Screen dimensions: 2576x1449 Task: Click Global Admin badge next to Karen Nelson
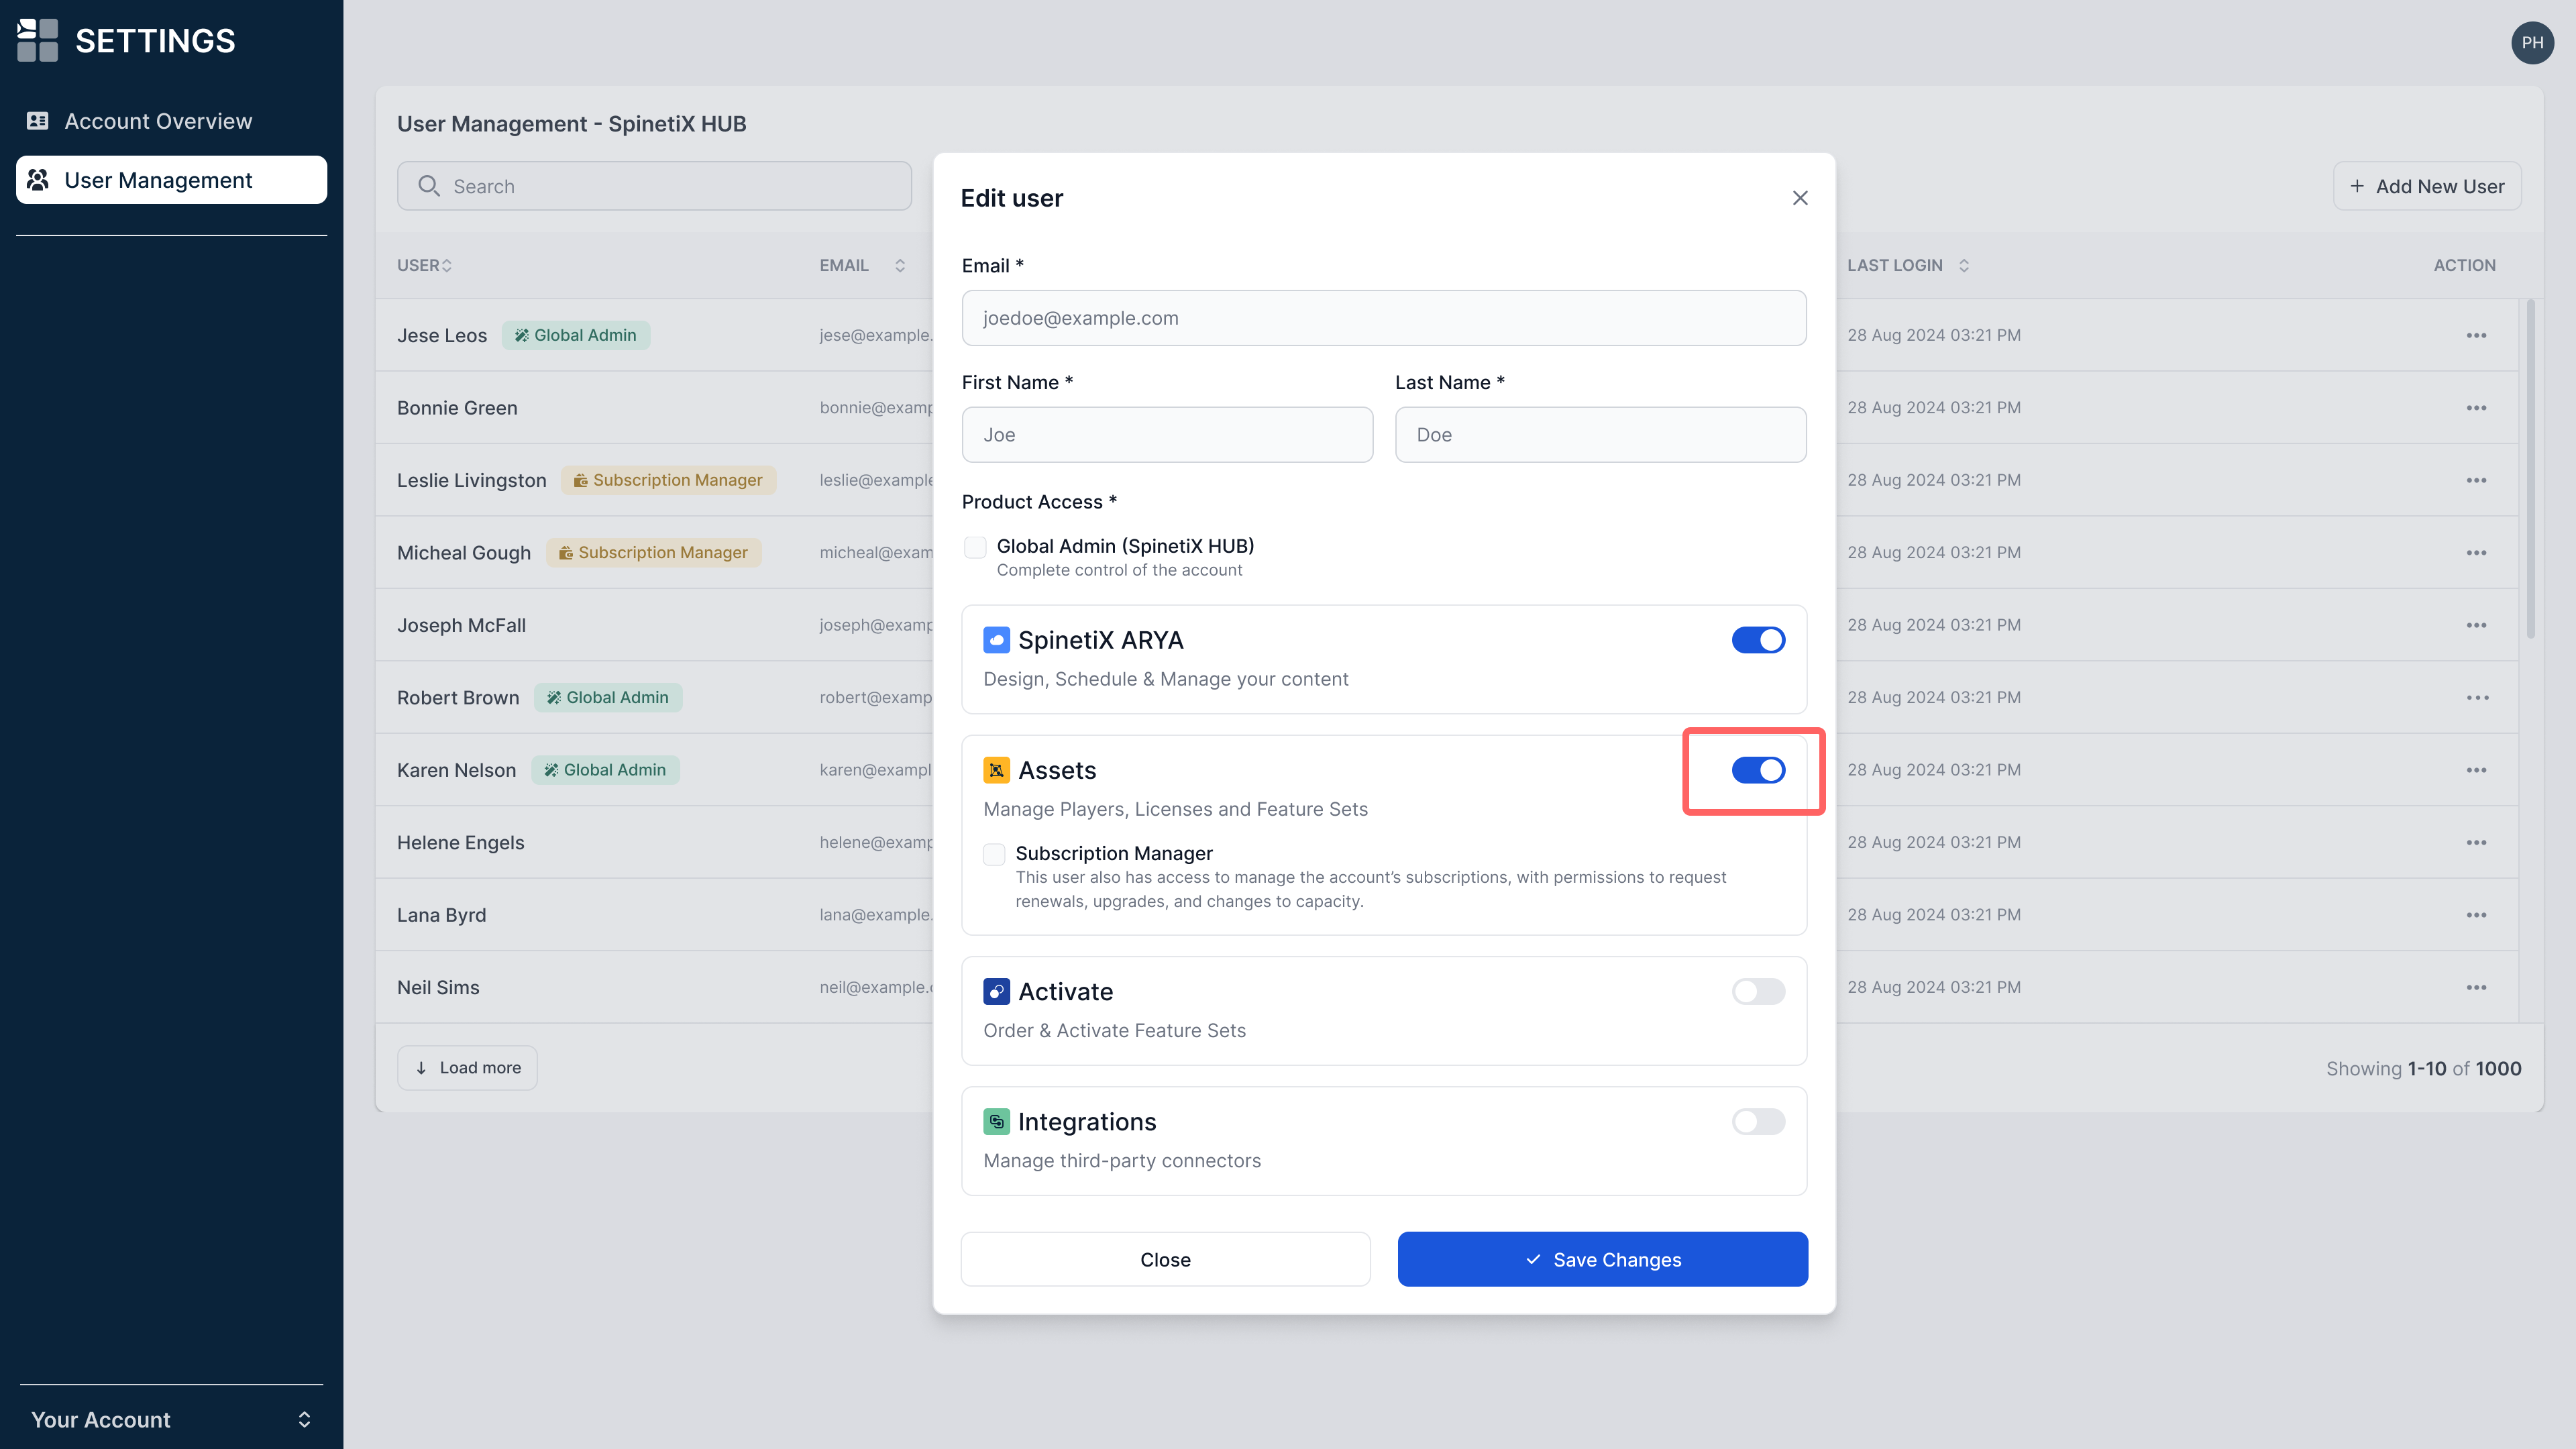click(x=605, y=770)
